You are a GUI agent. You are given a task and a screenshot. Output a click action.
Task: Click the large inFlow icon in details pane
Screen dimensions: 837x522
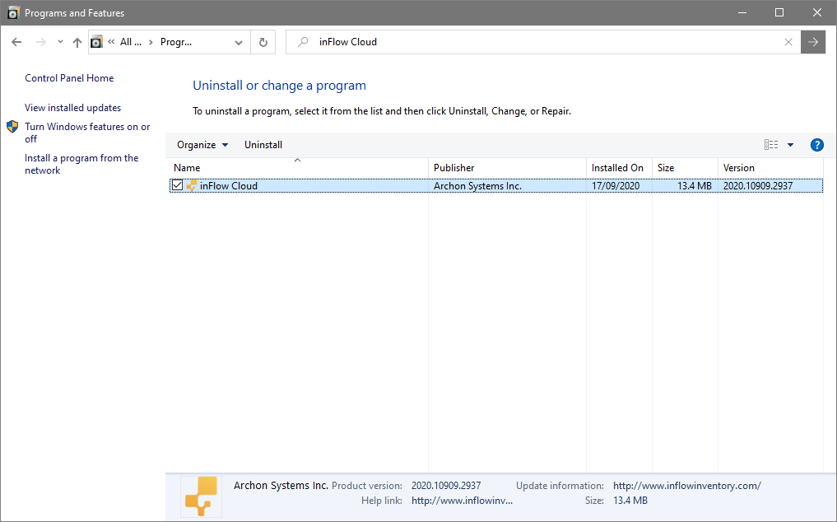202,496
